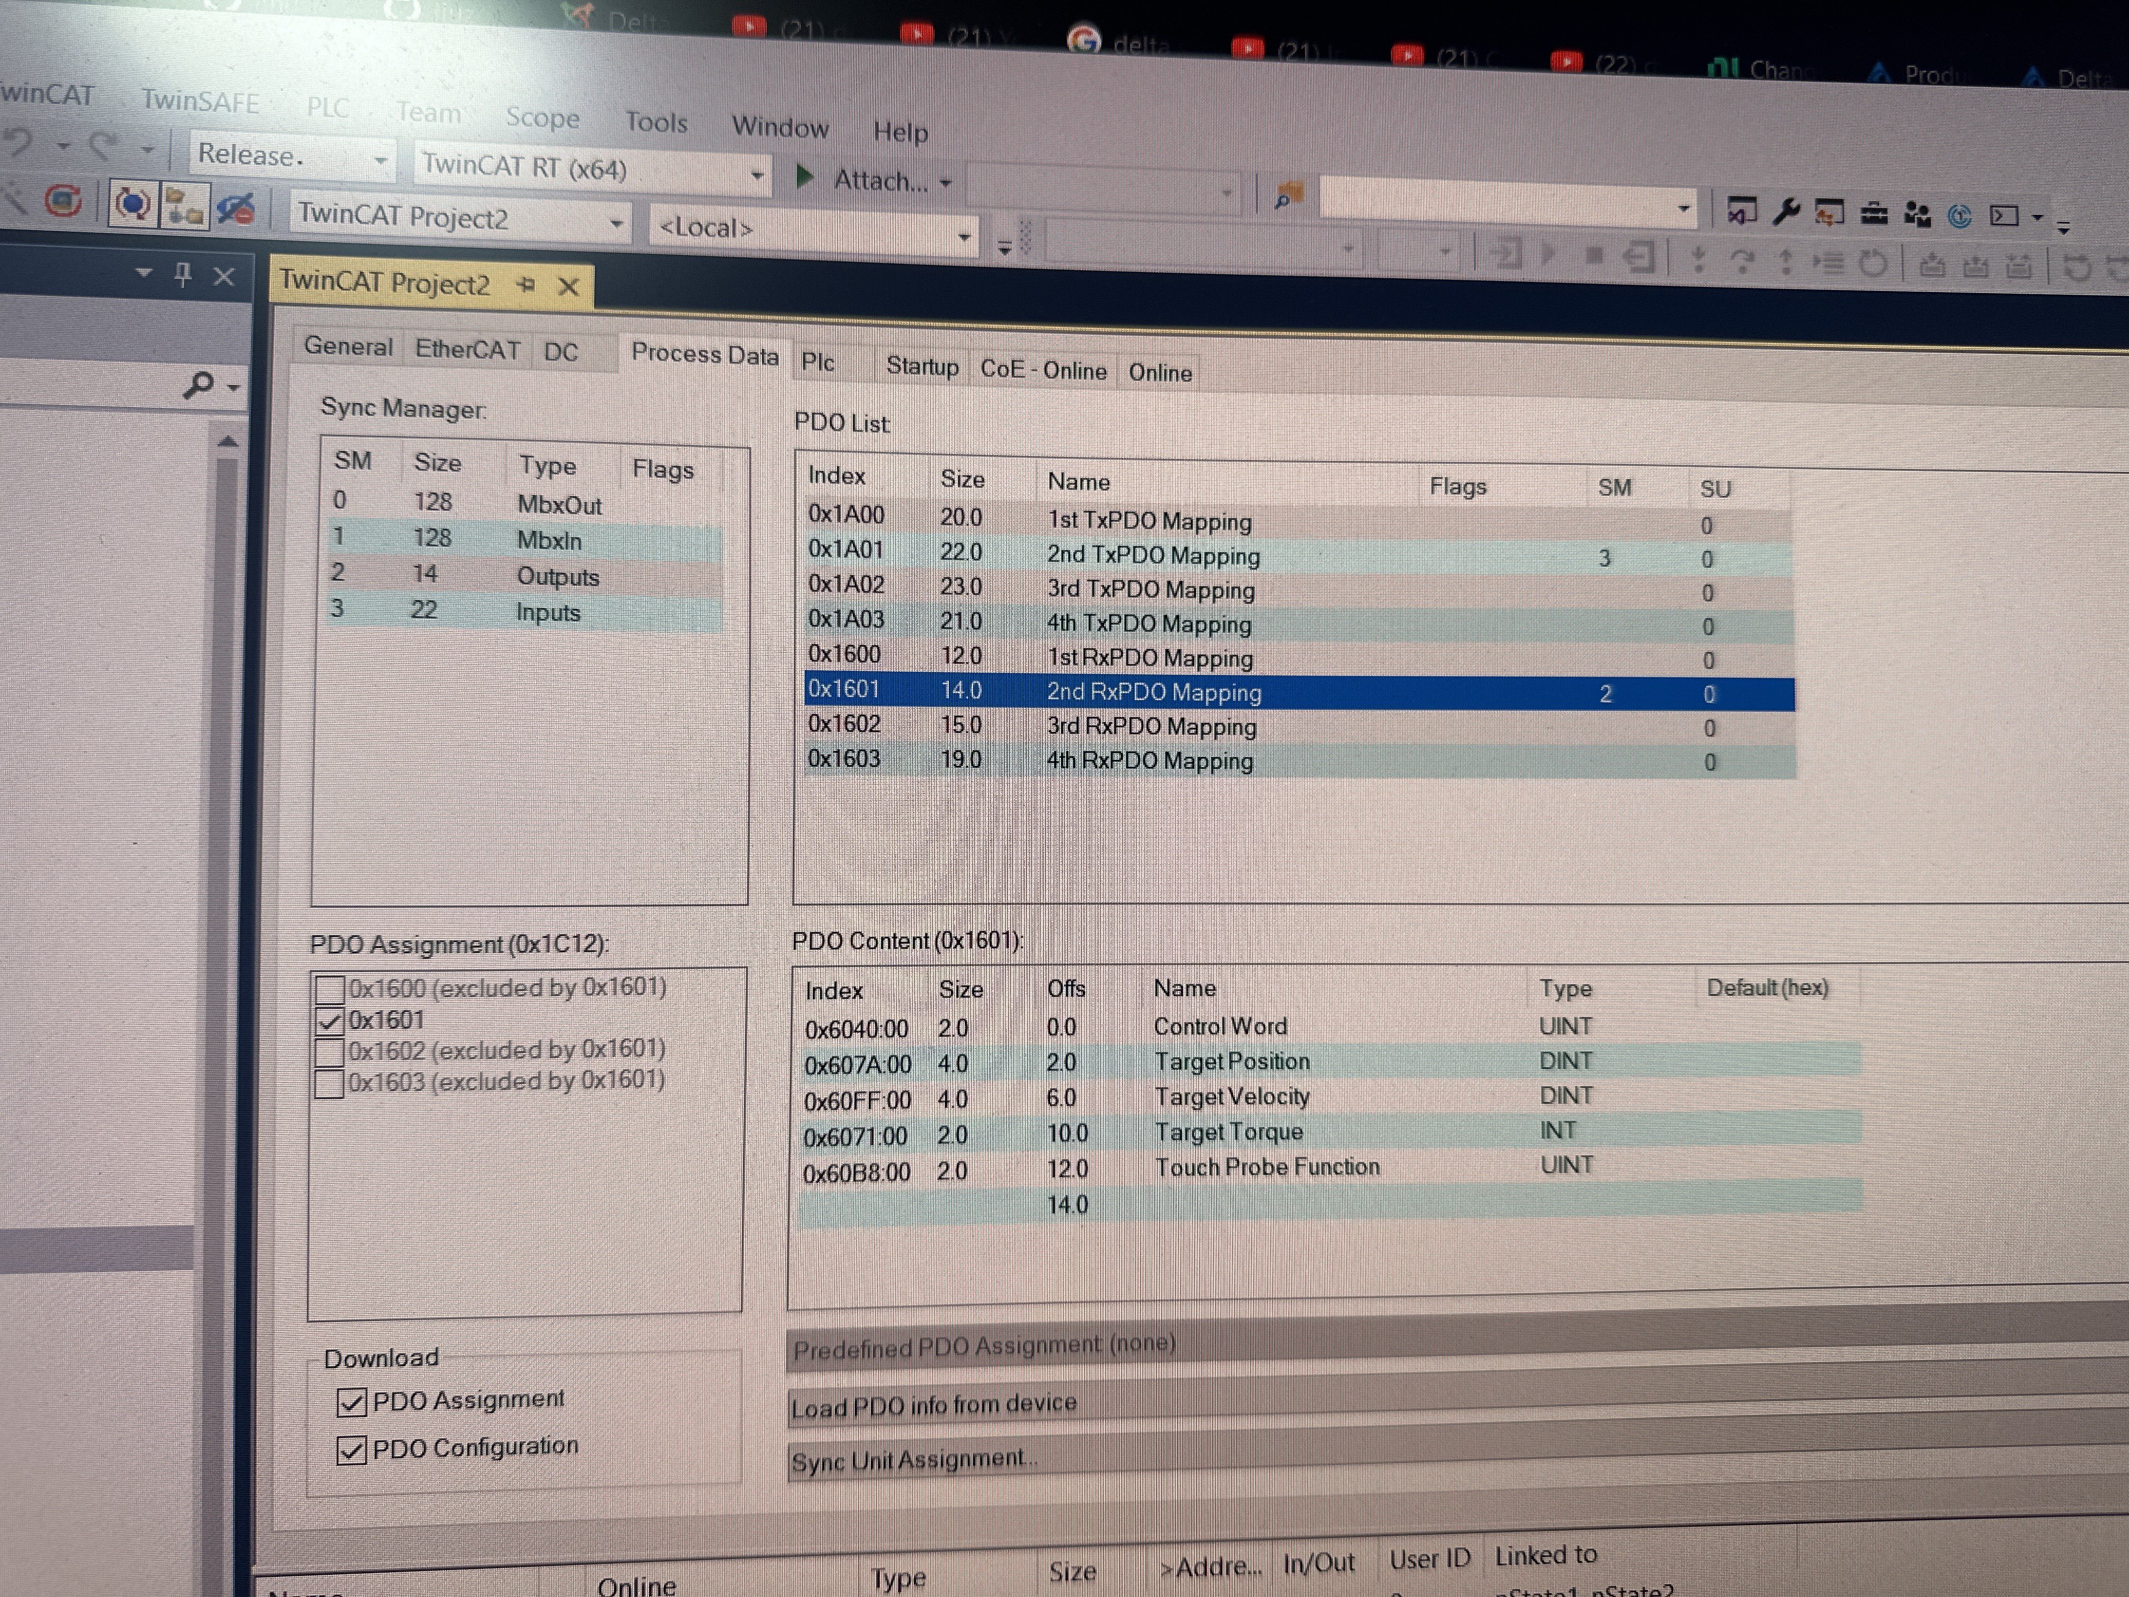
Task: Pin the TwinCAT Project2 document tab
Action: click(525, 285)
